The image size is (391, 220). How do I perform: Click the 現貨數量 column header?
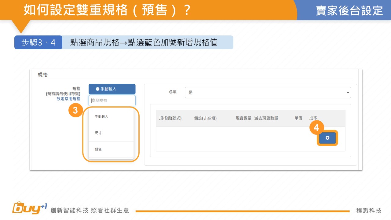tap(243, 118)
